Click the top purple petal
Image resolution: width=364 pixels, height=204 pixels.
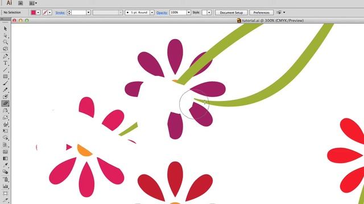(x=175, y=57)
